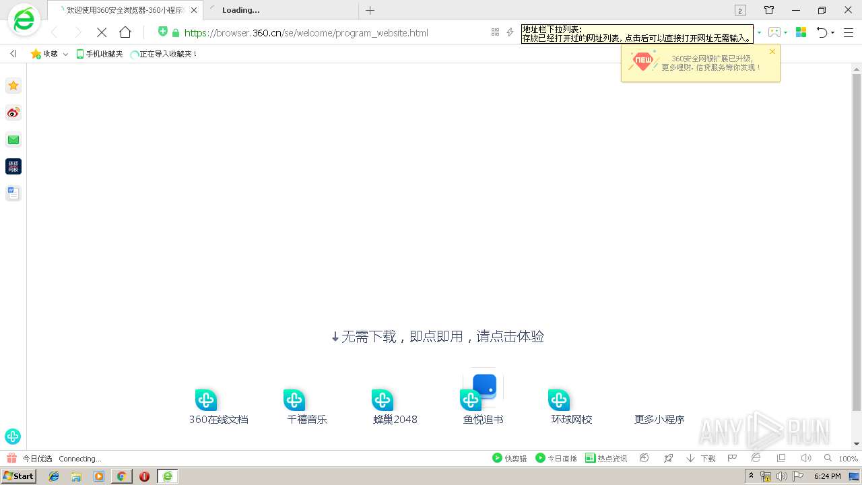Open the colorful extensions grid icon

click(x=801, y=32)
